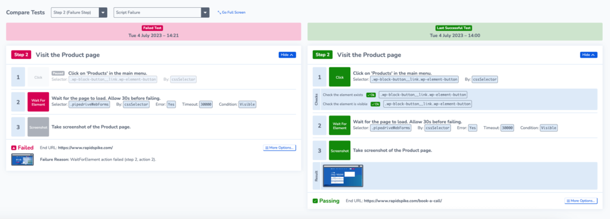Open More Options in the failed test
The width and height of the screenshot is (610, 219).
click(279, 148)
